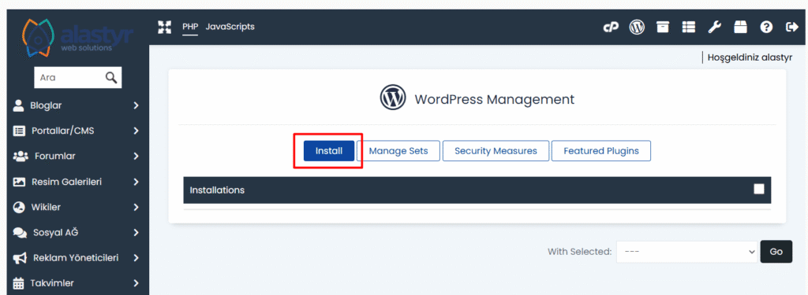Expand the Reklam Yöneticileri chevron
This screenshot has width=808, height=295.
[x=136, y=257]
